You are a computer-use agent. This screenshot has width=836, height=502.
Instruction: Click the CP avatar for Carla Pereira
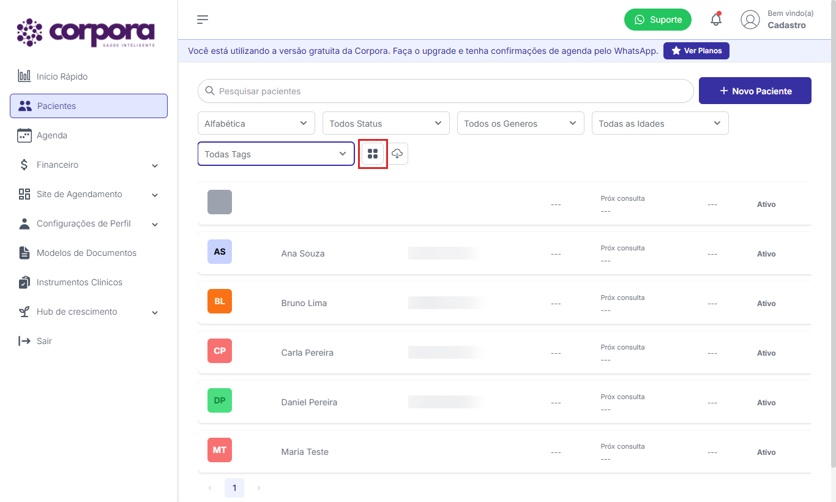tap(220, 351)
